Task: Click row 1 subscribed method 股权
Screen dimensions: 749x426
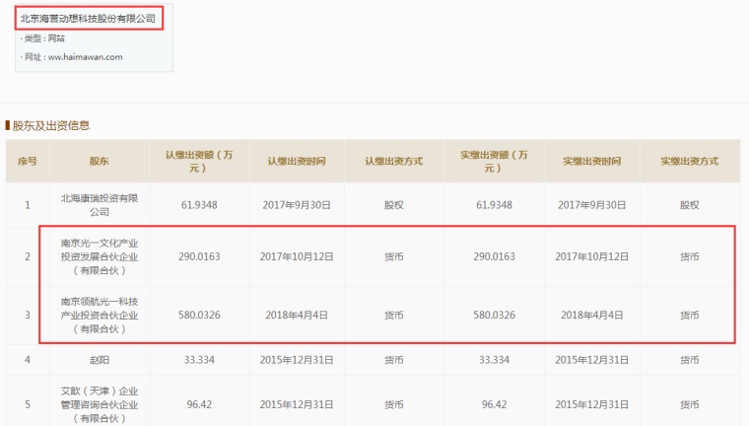Action: pos(393,205)
